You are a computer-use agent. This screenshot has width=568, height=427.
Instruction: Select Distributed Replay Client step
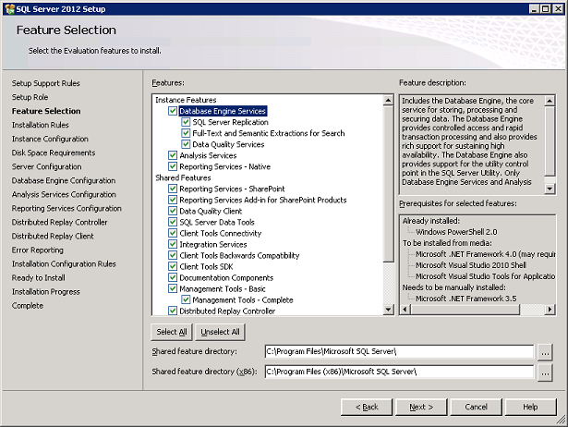pos(53,237)
